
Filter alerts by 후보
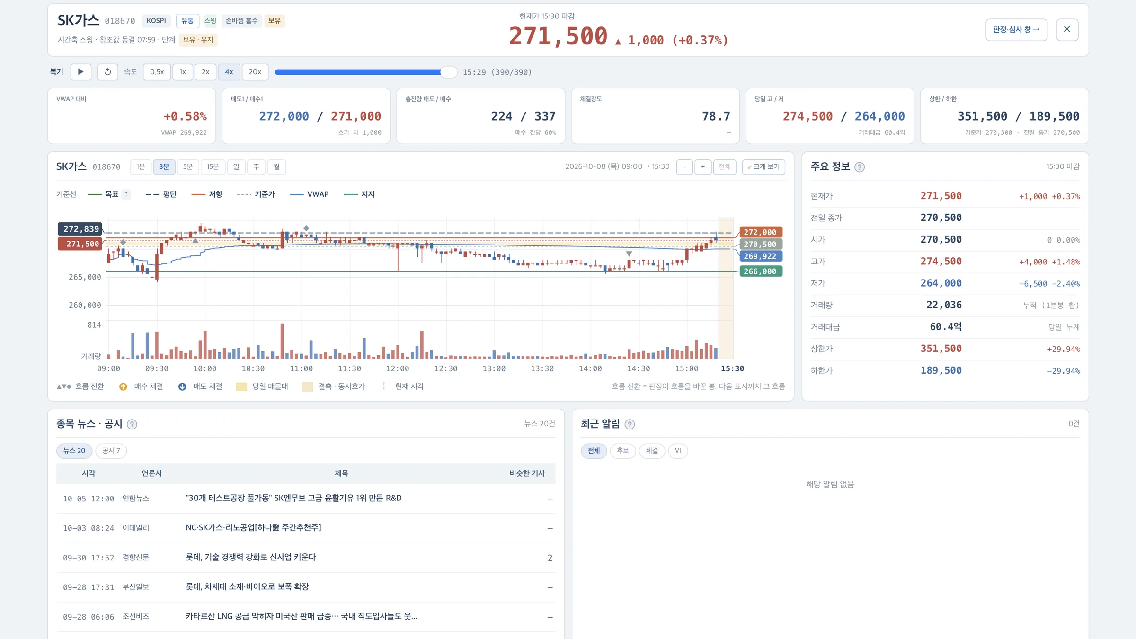point(623,451)
